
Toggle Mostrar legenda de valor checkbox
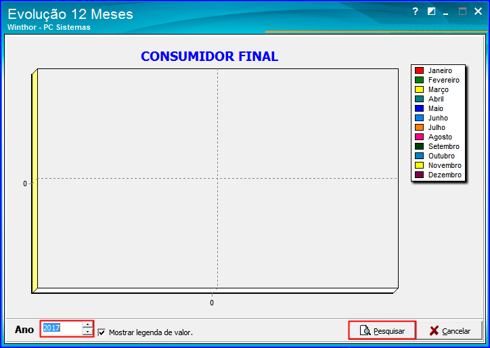(x=102, y=332)
